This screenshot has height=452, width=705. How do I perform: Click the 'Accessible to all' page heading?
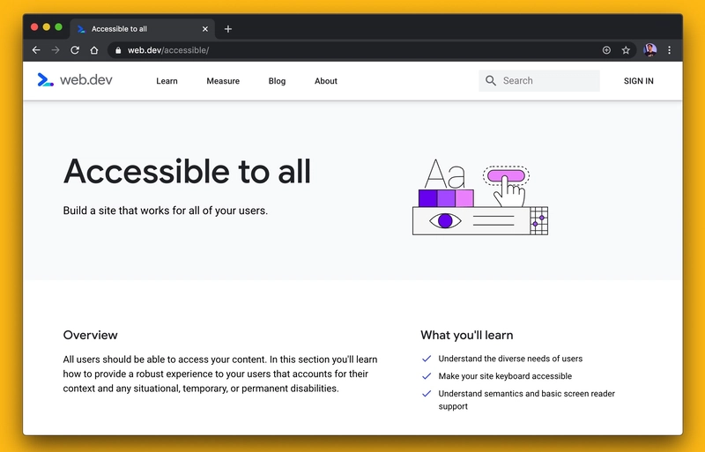coord(187,171)
